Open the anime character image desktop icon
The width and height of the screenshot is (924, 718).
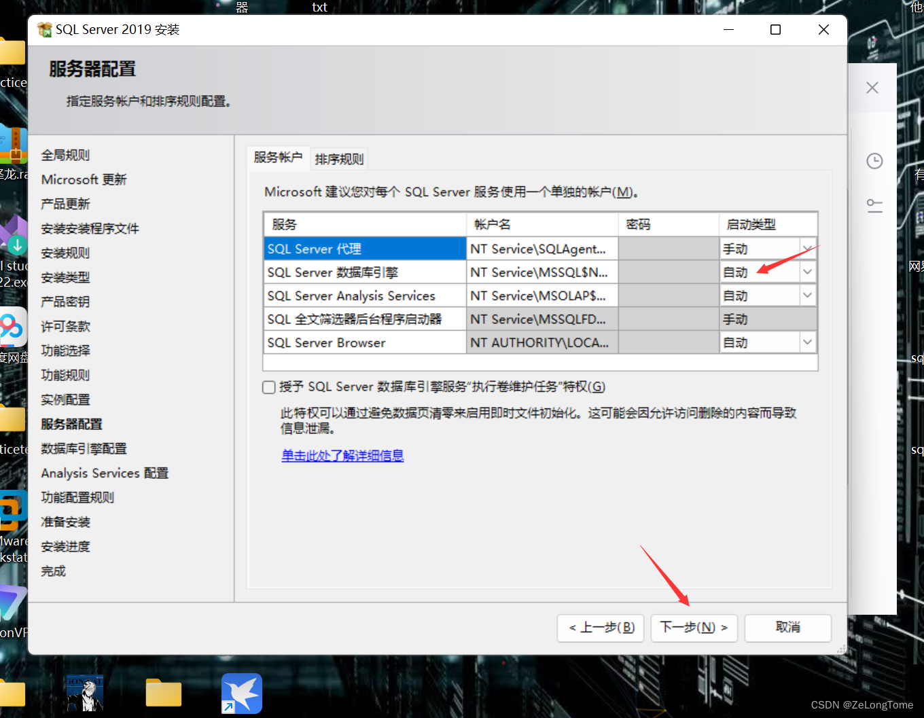[x=85, y=693]
